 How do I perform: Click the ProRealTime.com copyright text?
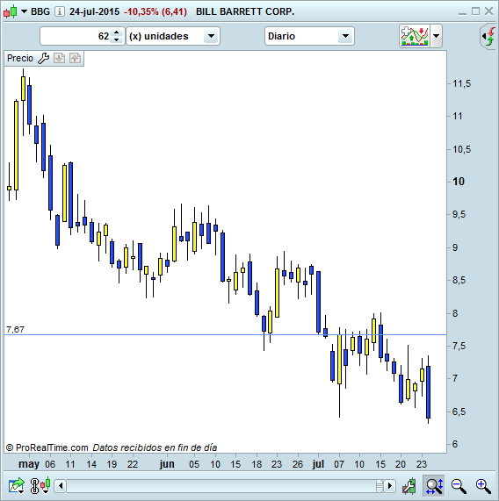point(47,447)
